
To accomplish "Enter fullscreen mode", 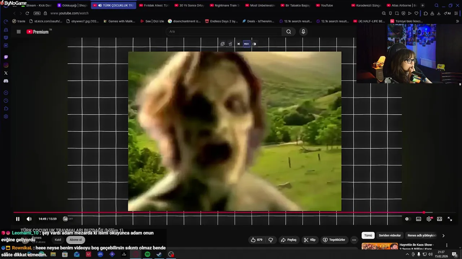I will pyautogui.click(x=450, y=219).
